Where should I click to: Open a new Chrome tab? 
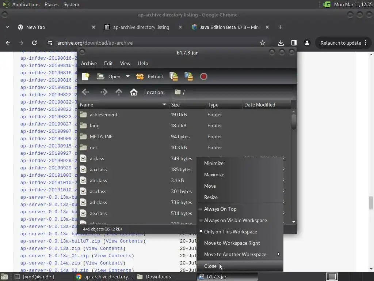[x=280, y=27]
